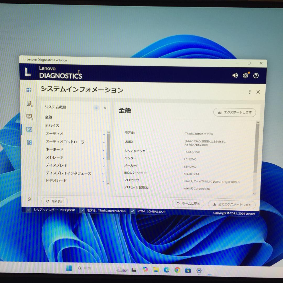Mute narration with the speaker icon
Viewport: 283px width, 283px height.
(x=235, y=76)
